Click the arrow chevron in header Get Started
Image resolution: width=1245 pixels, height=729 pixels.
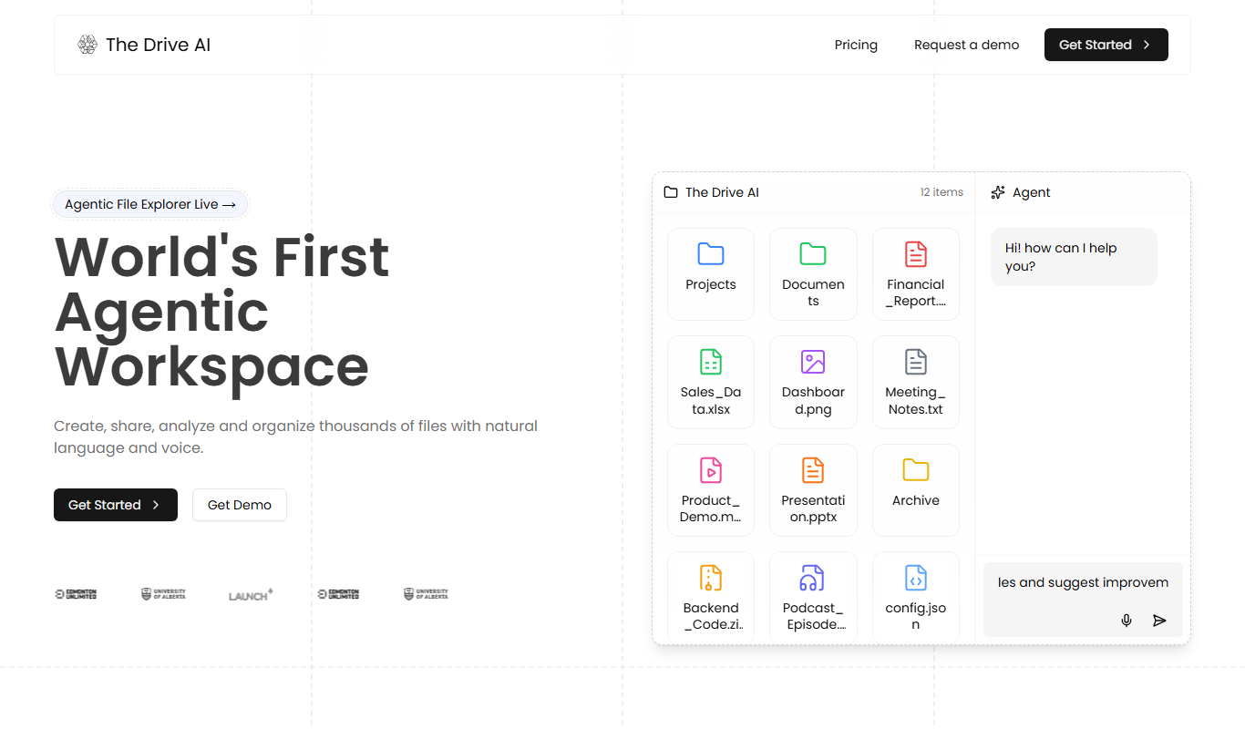(1147, 45)
